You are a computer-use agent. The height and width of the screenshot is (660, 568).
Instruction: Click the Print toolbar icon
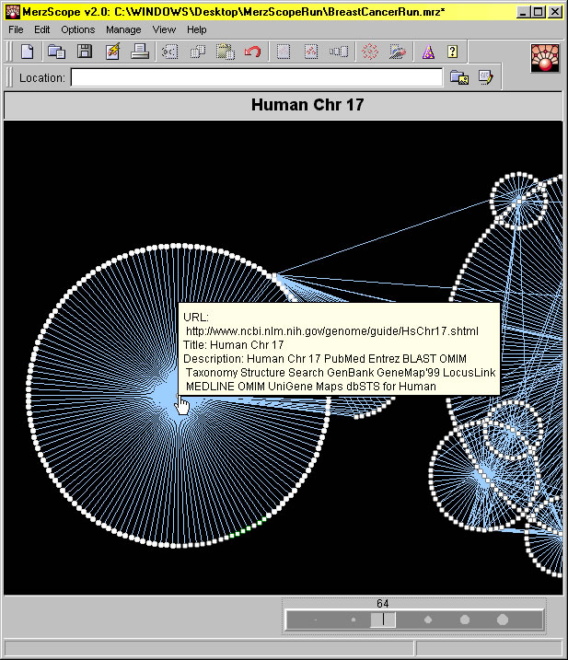click(x=140, y=52)
